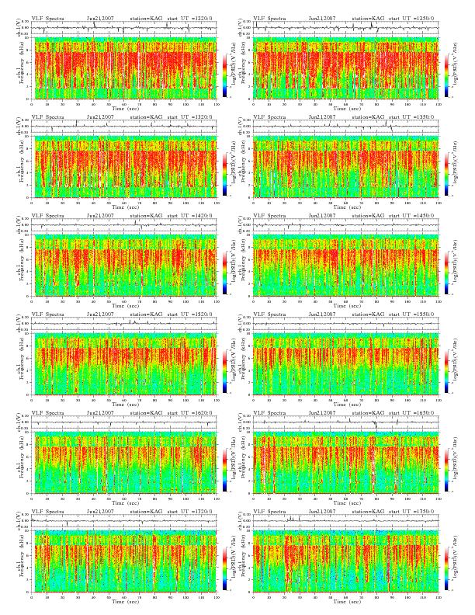Select the spectrogram panel for UT 1350:0

(345, 167)
